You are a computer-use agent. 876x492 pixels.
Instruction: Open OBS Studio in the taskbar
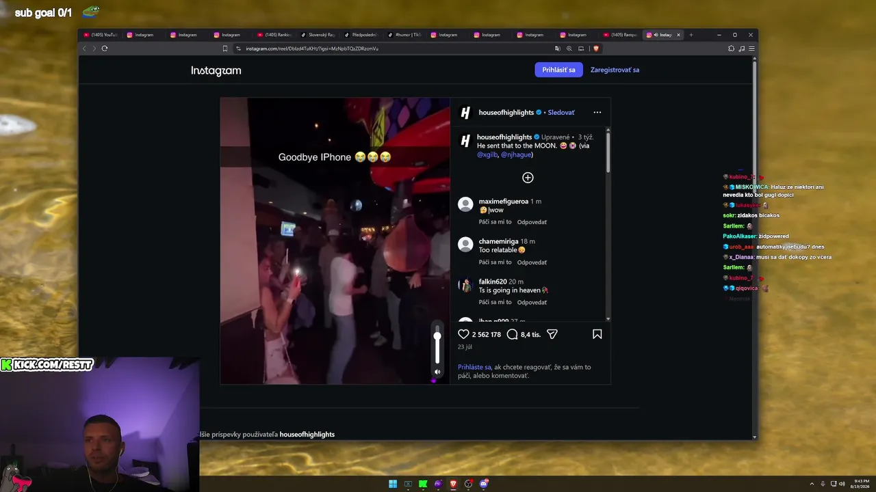pyautogui.click(x=468, y=484)
